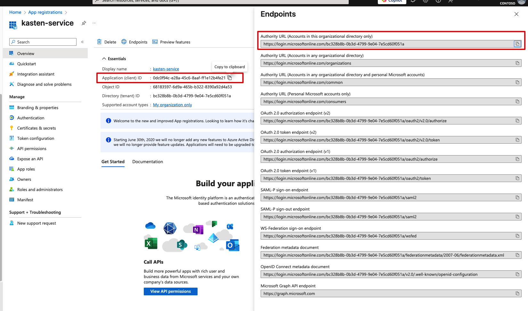Select Overview in the sidebar
The width and height of the screenshot is (528, 311).
(x=45, y=53)
